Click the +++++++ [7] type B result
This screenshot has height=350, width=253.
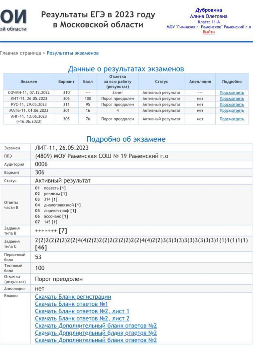point(51,231)
